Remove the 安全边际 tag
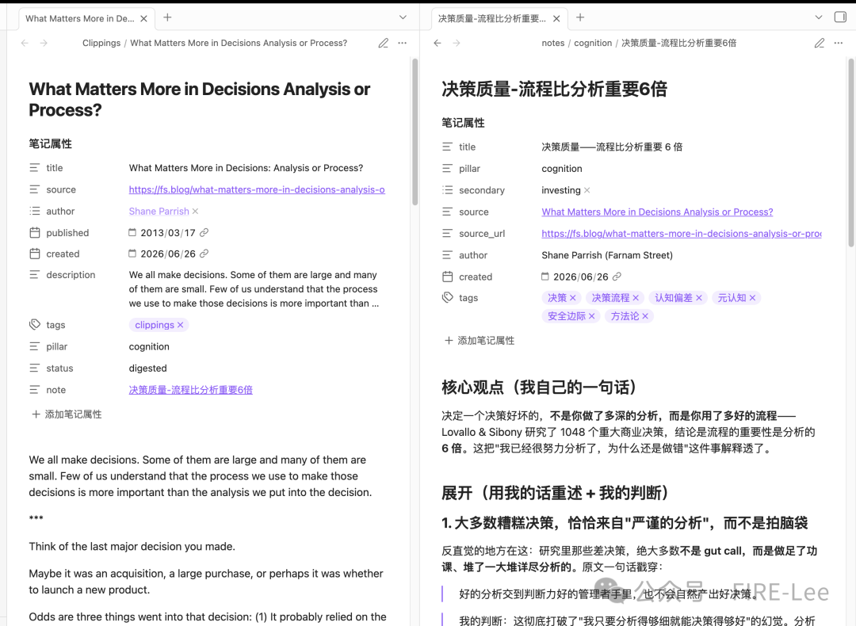 (592, 316)
